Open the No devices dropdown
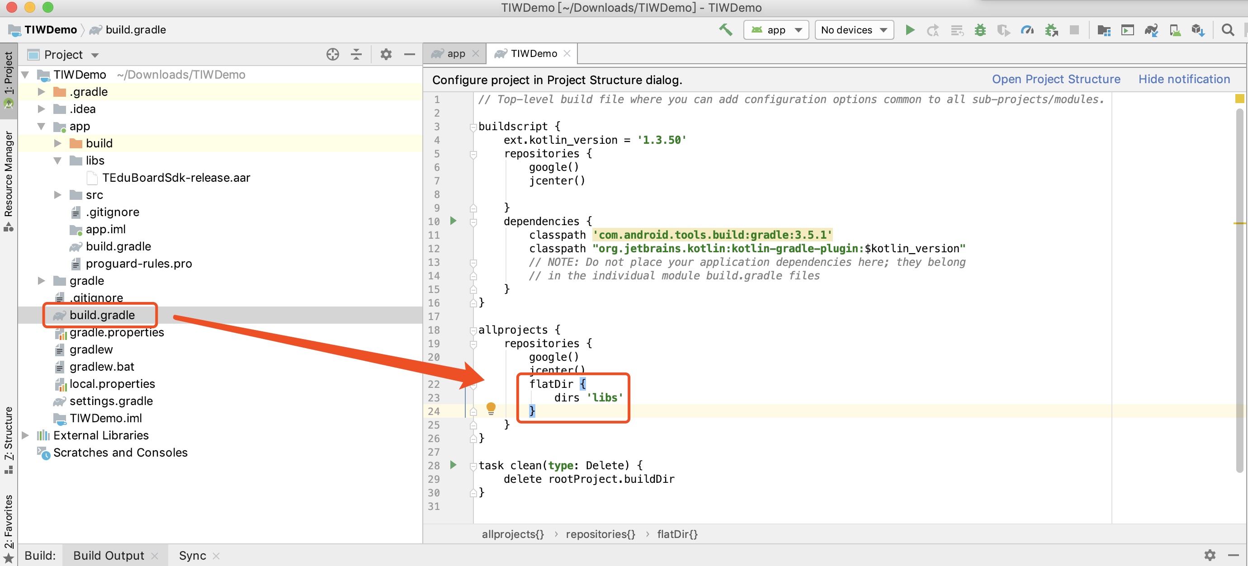Viewport: 1248px width, 566px height. [x=854, y=30]
